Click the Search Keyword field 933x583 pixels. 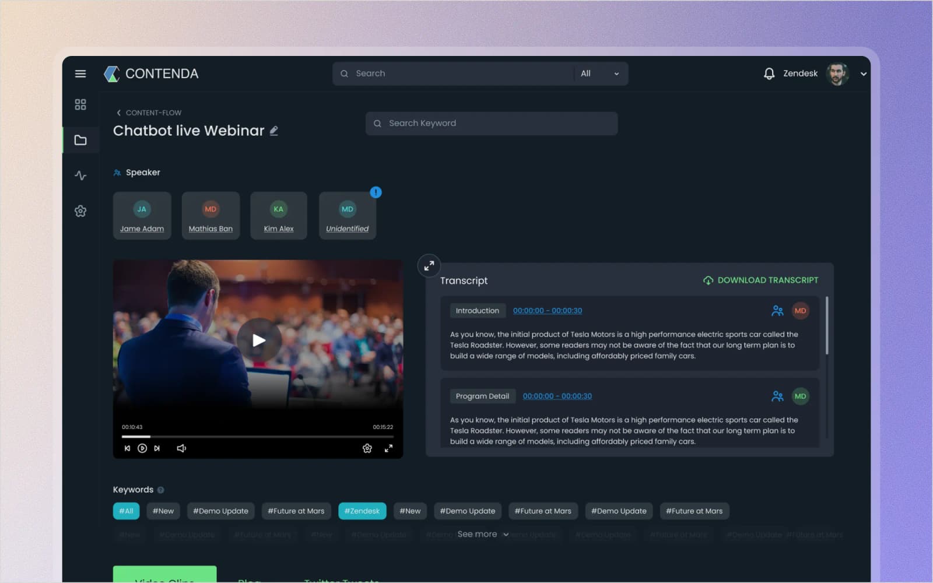(492, 124)
